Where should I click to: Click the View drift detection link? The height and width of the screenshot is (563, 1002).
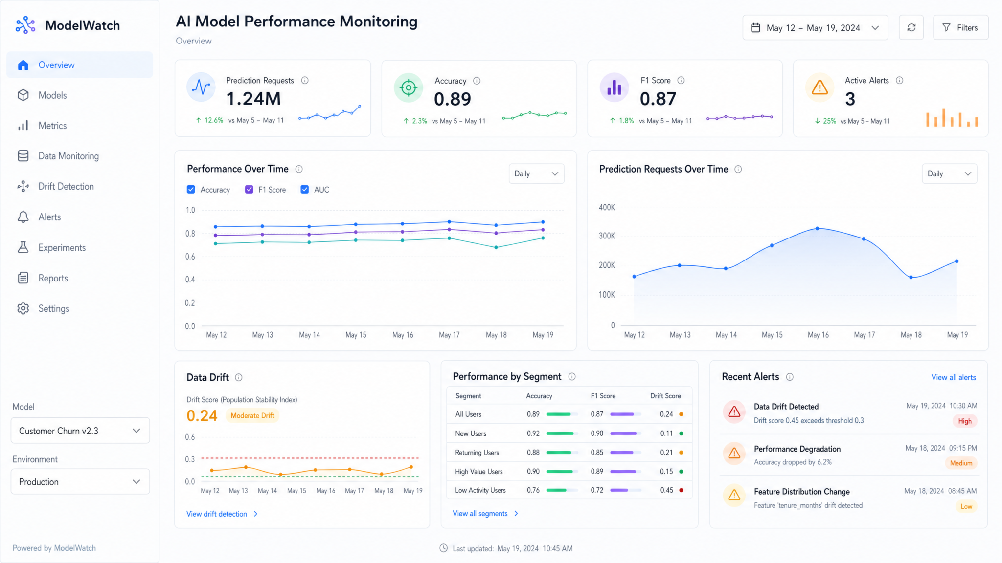click(222, 514)
